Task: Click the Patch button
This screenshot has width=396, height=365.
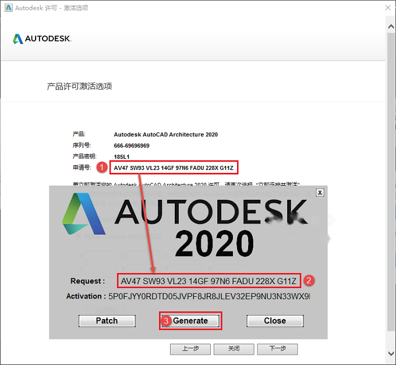Action: (107, 321)
